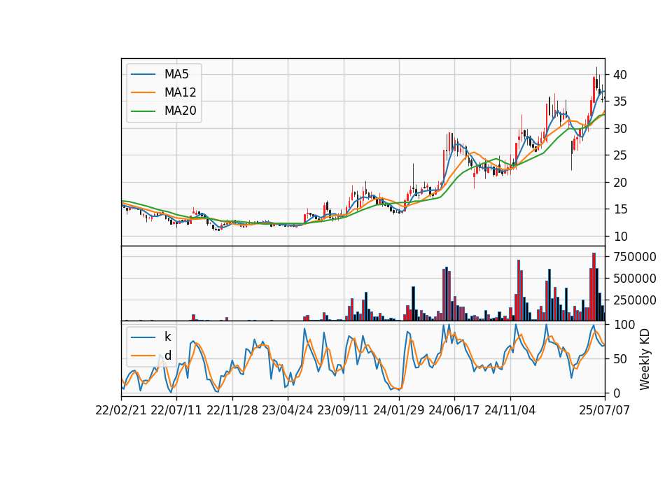Click the price axis value 25

coord(619,155)
